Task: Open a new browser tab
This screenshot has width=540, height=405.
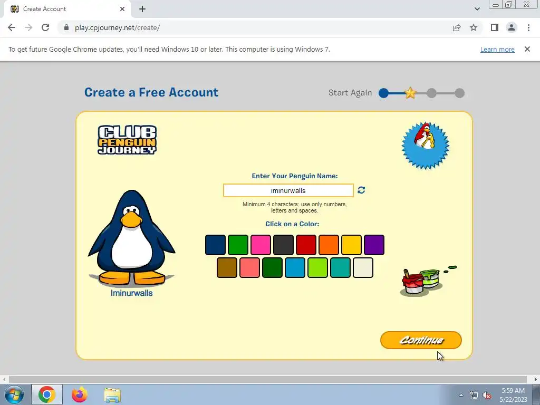Action: pos(142,9)
